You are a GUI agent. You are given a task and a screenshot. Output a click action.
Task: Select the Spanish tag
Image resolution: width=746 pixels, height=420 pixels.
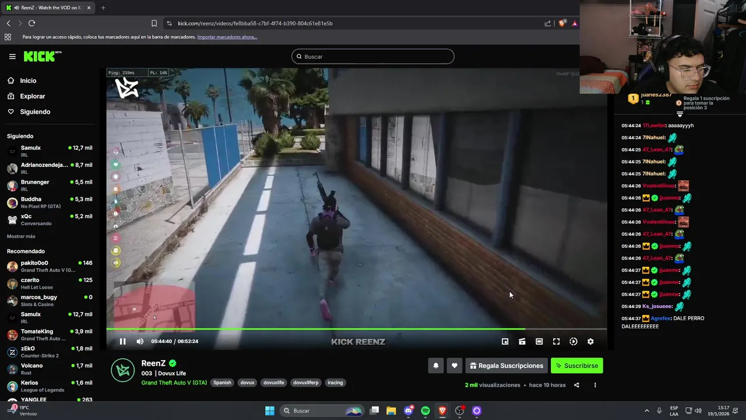[222, 383]
